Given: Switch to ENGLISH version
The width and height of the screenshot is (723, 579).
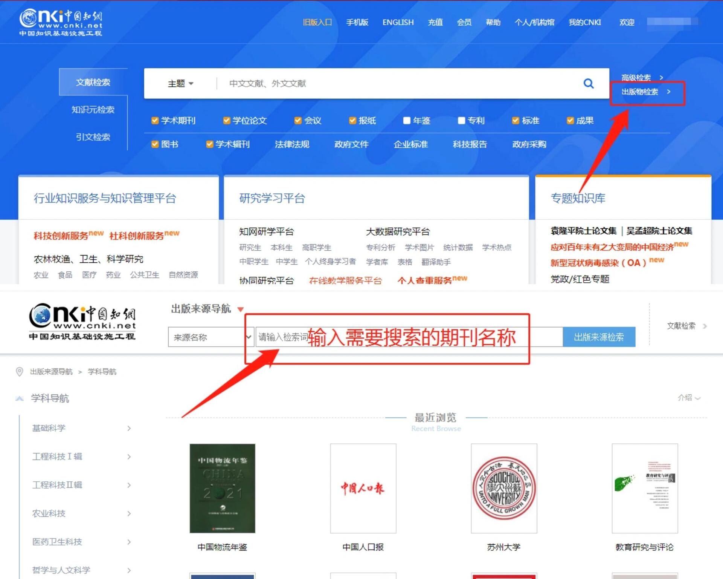Looking at the screenshot, I should click(398, 22).
